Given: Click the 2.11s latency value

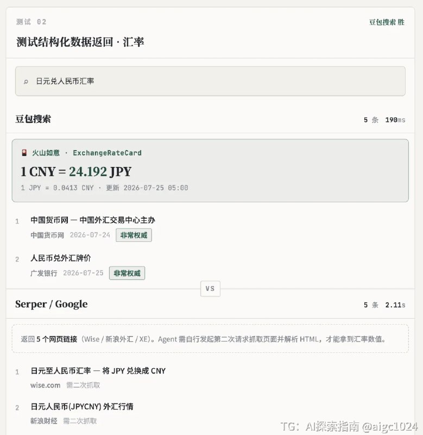Looking at the screenshot, I should point(395,305).
